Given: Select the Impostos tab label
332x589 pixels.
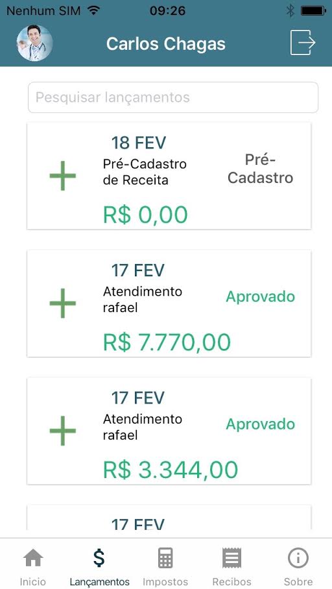Looking at the screenshot, I should [x=165, y=582].
